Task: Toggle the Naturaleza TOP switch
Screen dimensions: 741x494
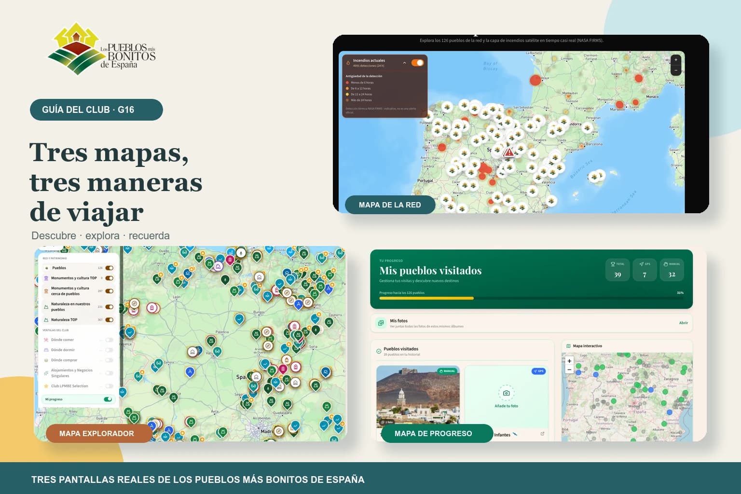Action: 110,320
